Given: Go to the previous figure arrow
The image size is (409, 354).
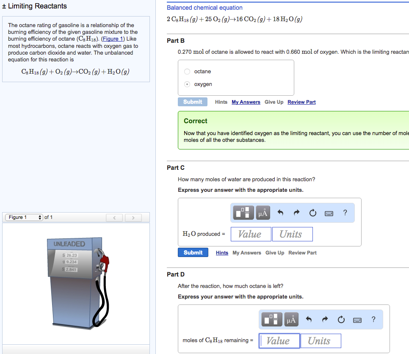Looking at the screenshot, I should (114, 218).
